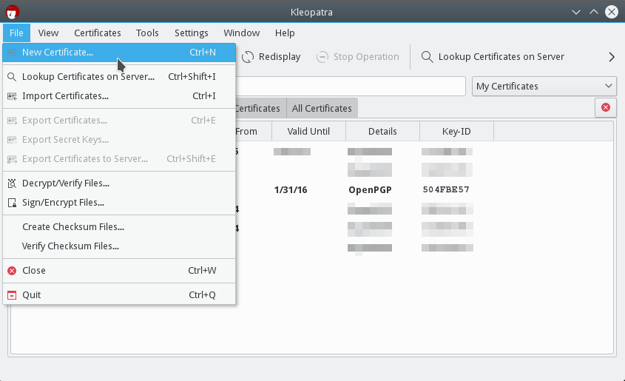This screenshot has height=381, width=625.
Task: Click the Import Certificates menu icon
Action: pos(12,96)
